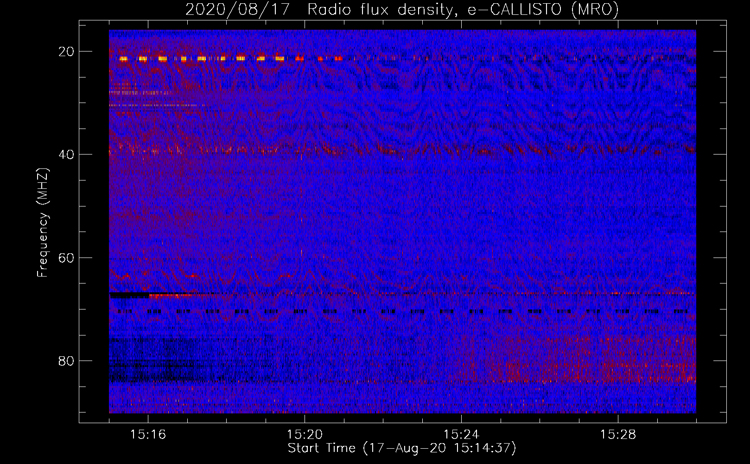This screenshot has height=464, width=750.
Task: Click the 80 MHz frequency tick label
Action: pyautogui.click(x=67, y=361)
